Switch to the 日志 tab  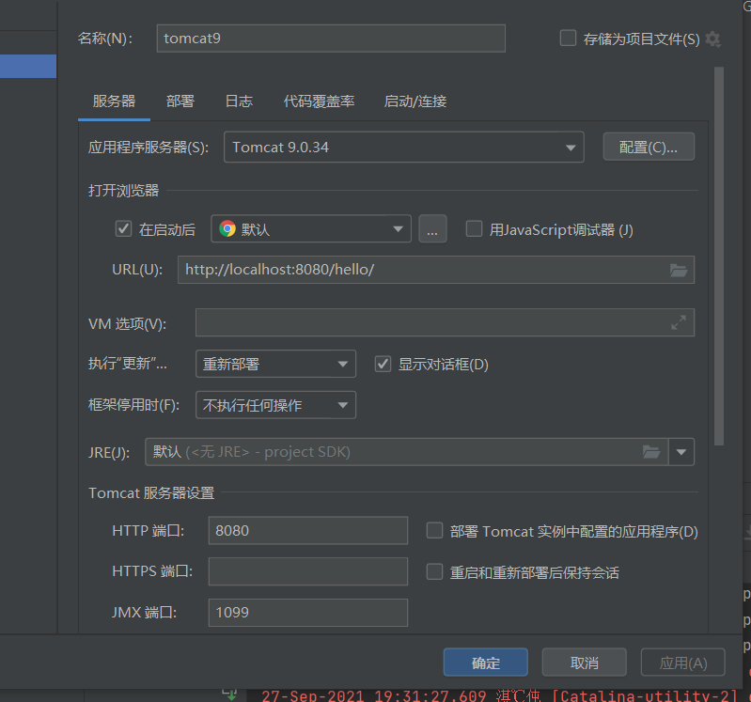click(239, 101)
